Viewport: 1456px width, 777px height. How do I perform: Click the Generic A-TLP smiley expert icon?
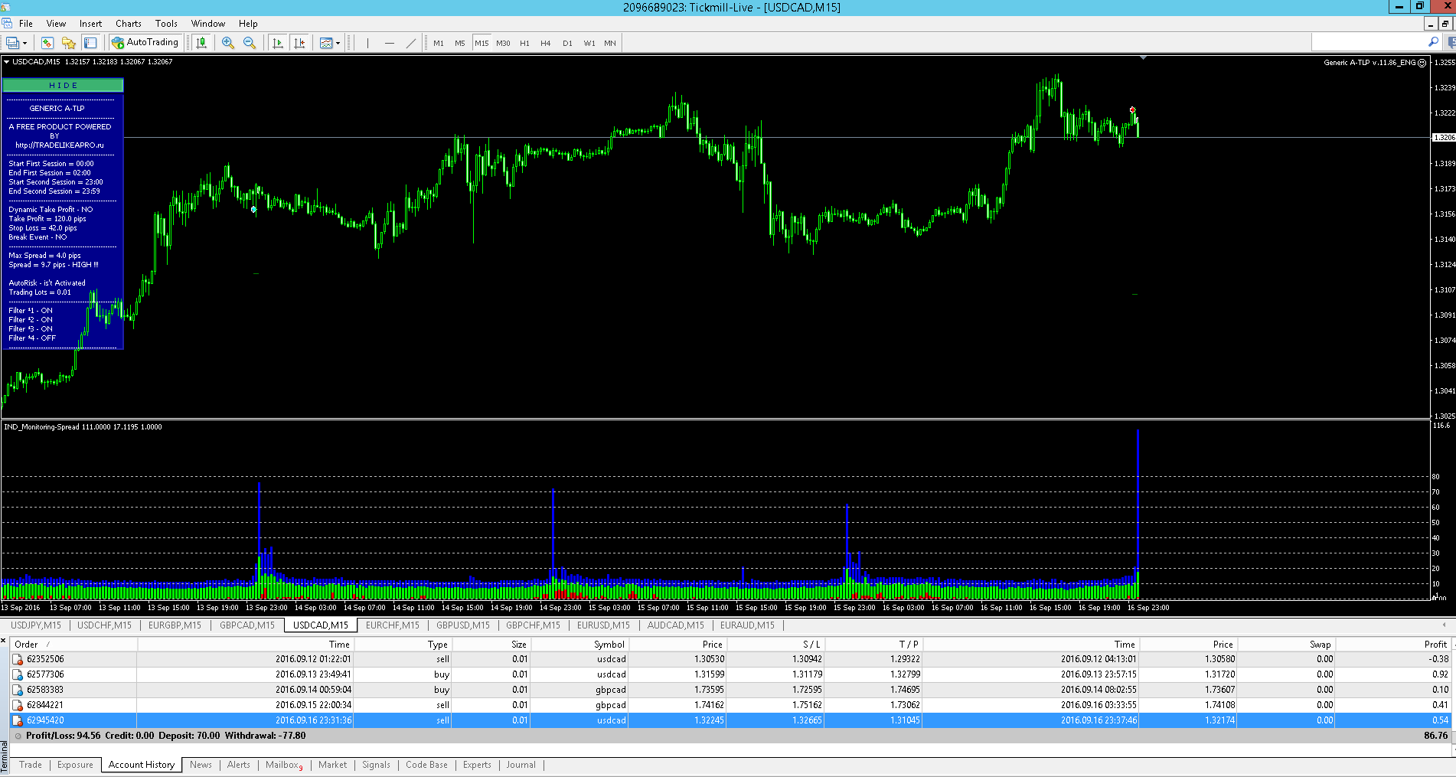[1422, 63]
